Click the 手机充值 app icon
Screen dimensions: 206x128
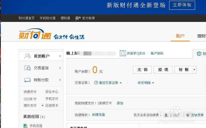point(25,126)
